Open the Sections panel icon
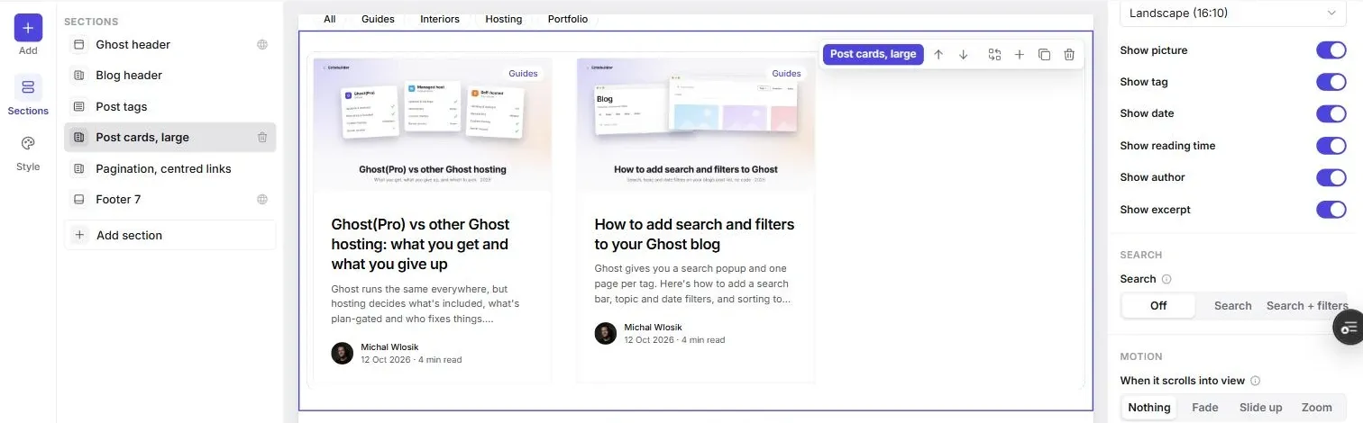This screenshot has height=423, width=1363. coord(28,87)
